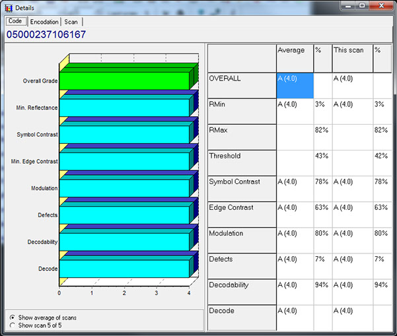The height and width of the screenshot is (336, 397).
Task: Select the Edge Contrast row header
Action: click(x=242, y=215)
